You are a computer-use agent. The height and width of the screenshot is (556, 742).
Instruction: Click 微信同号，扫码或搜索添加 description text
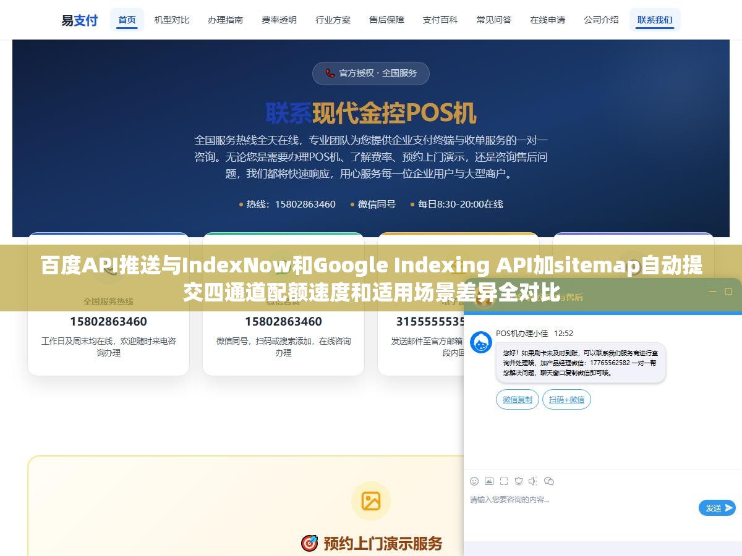pos(283,347)
